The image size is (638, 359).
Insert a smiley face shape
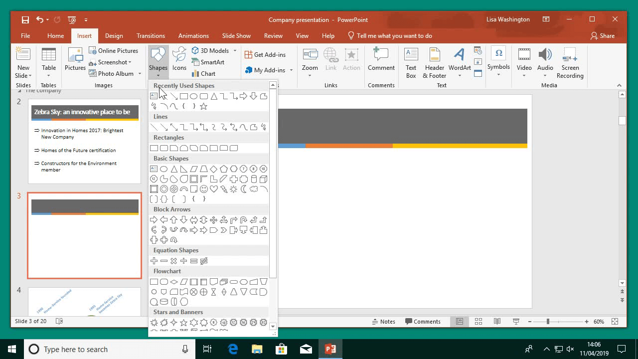pyautogui.click(x=203, y=188)
